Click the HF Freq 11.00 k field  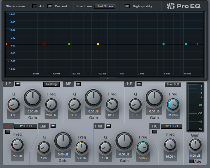pyautogui.click(x=173, y=115)
